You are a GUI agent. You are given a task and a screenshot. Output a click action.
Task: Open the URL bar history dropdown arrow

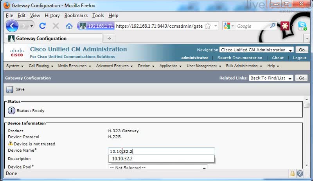pyautogui.click(x=216, y=26)
